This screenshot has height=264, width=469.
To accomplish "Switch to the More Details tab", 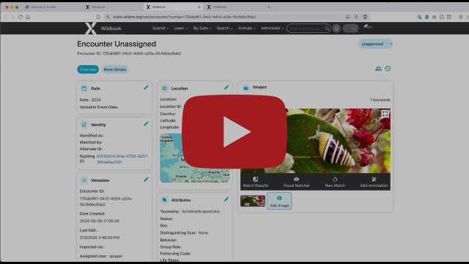I will [x=115, y=70].
